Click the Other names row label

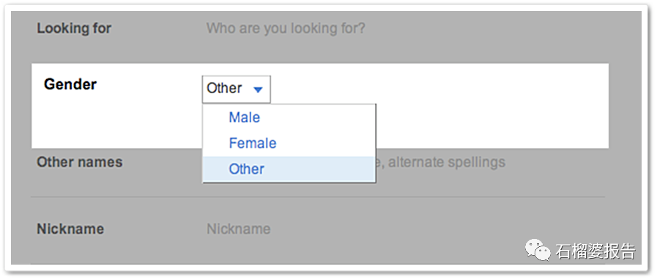(80, 162)
